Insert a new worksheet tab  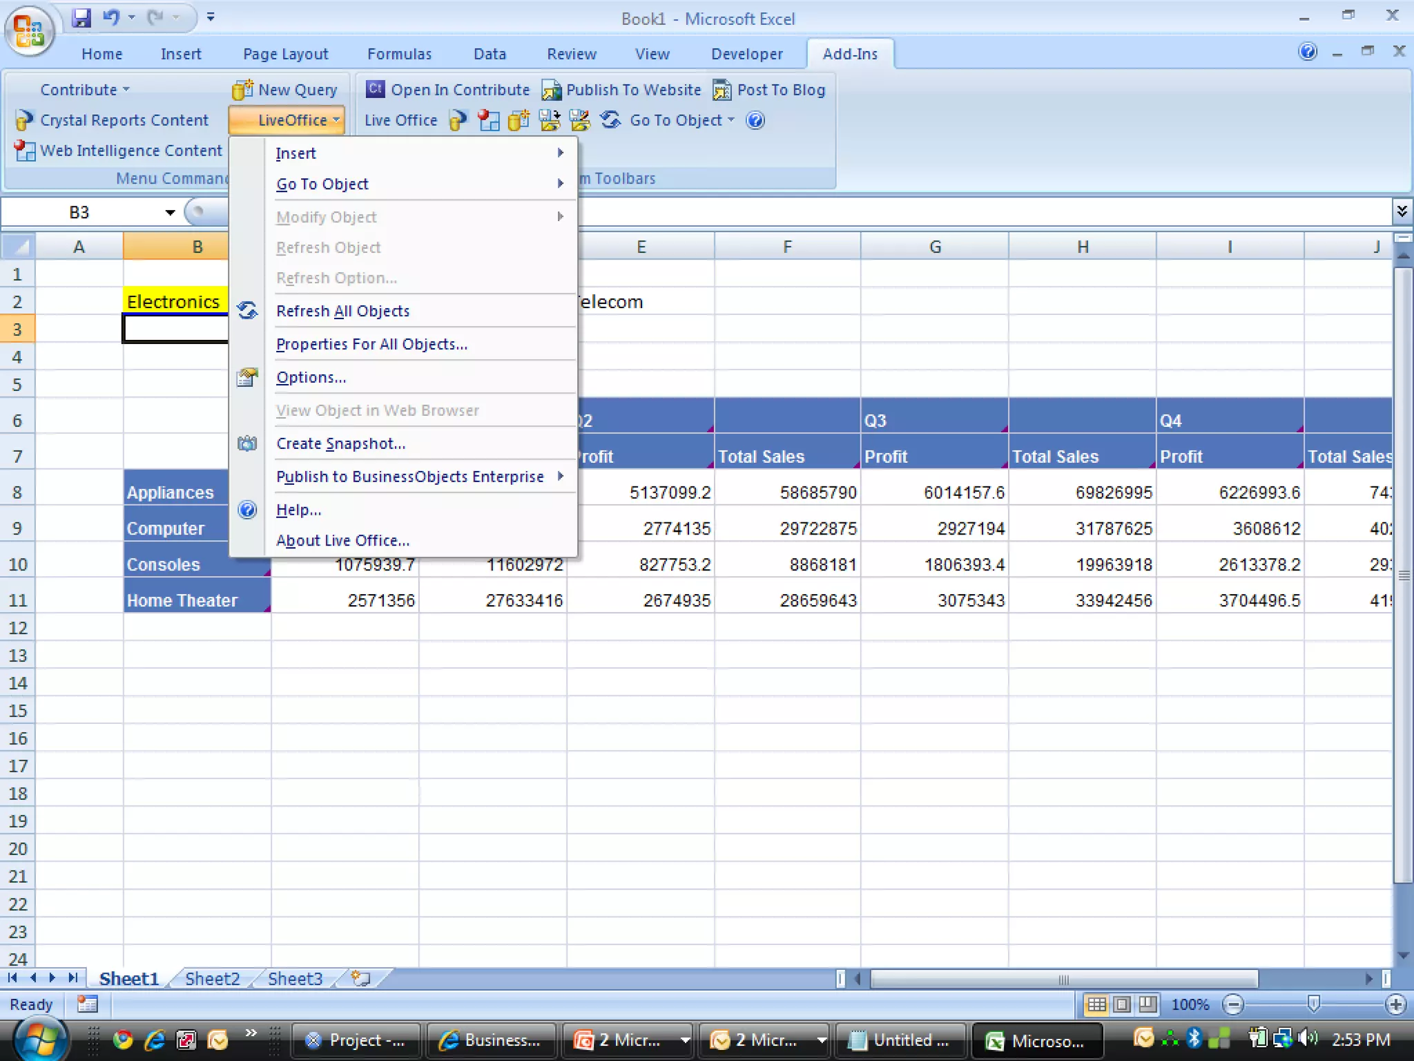pos(360,978)
